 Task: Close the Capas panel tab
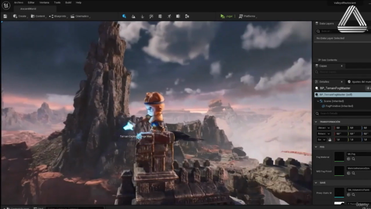pyautogui.click(x=341, y=66)
